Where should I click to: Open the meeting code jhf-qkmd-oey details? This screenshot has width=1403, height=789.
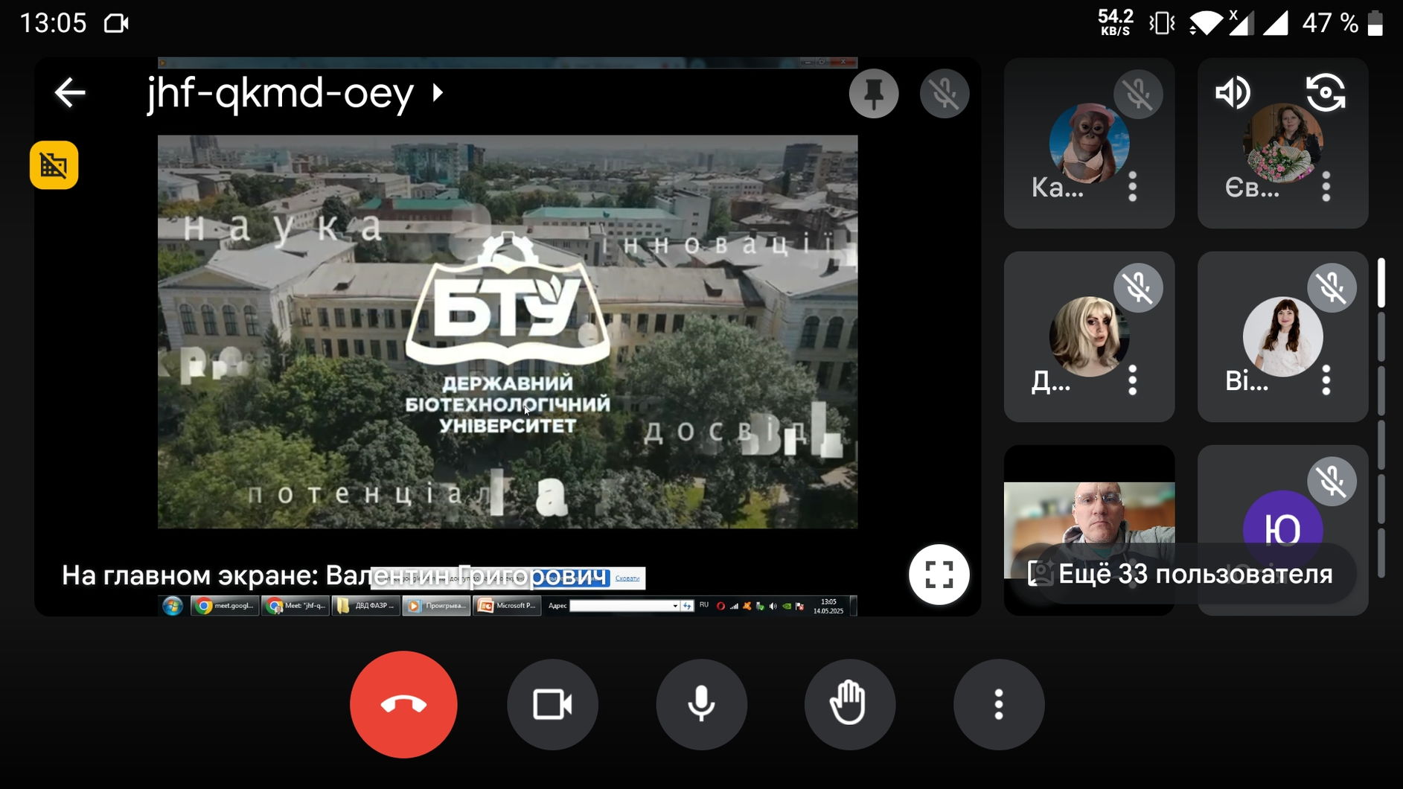click(x=295, y=93)
